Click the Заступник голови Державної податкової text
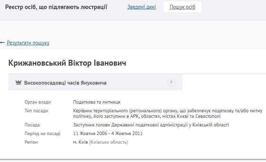Image resolution: width=266 pixels, height=162 pixels. (151, 125)
